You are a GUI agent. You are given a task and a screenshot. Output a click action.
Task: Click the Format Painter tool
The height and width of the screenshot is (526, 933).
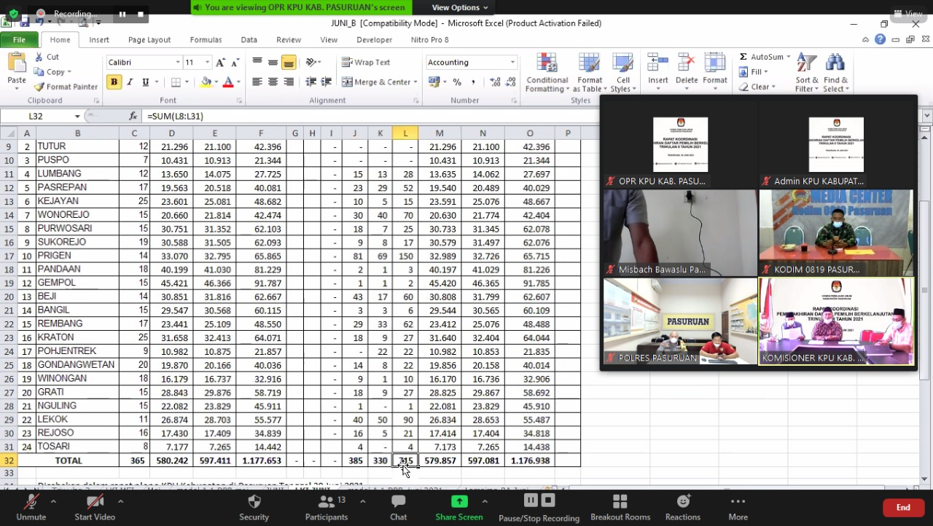click(66, 87)
